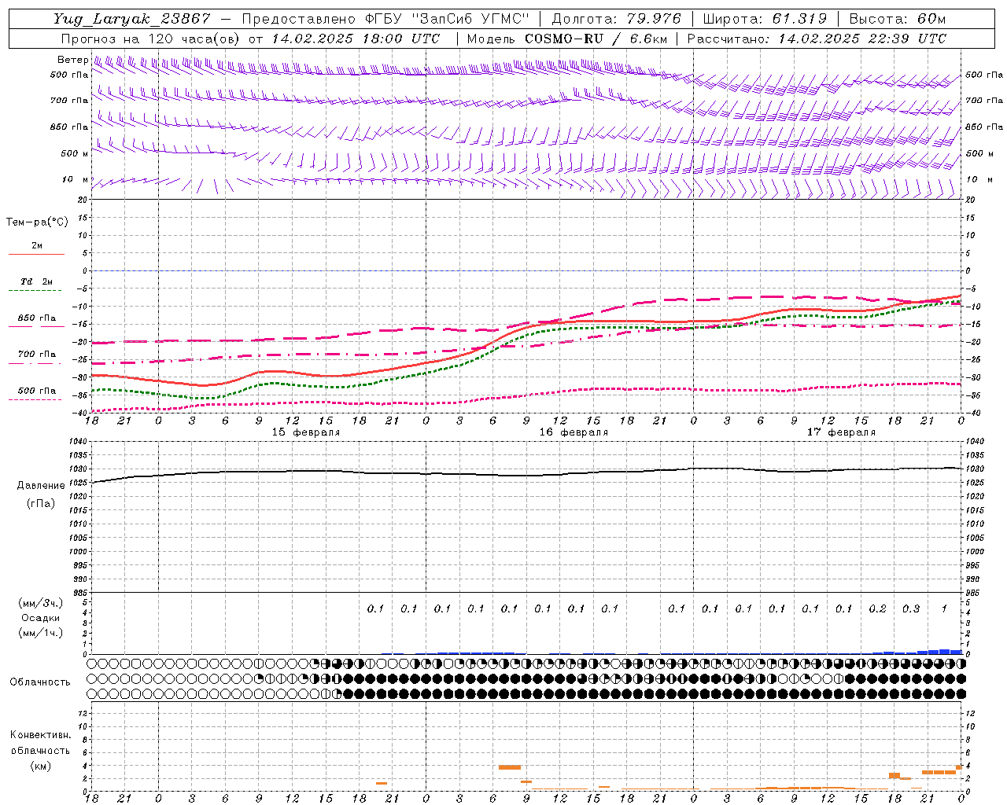This screenshot has height=805, width=1007.
Task: Select the text 'Предоставлено ФГБУ "ЗапСиб УГМС"'
Action: pos(385,19)
